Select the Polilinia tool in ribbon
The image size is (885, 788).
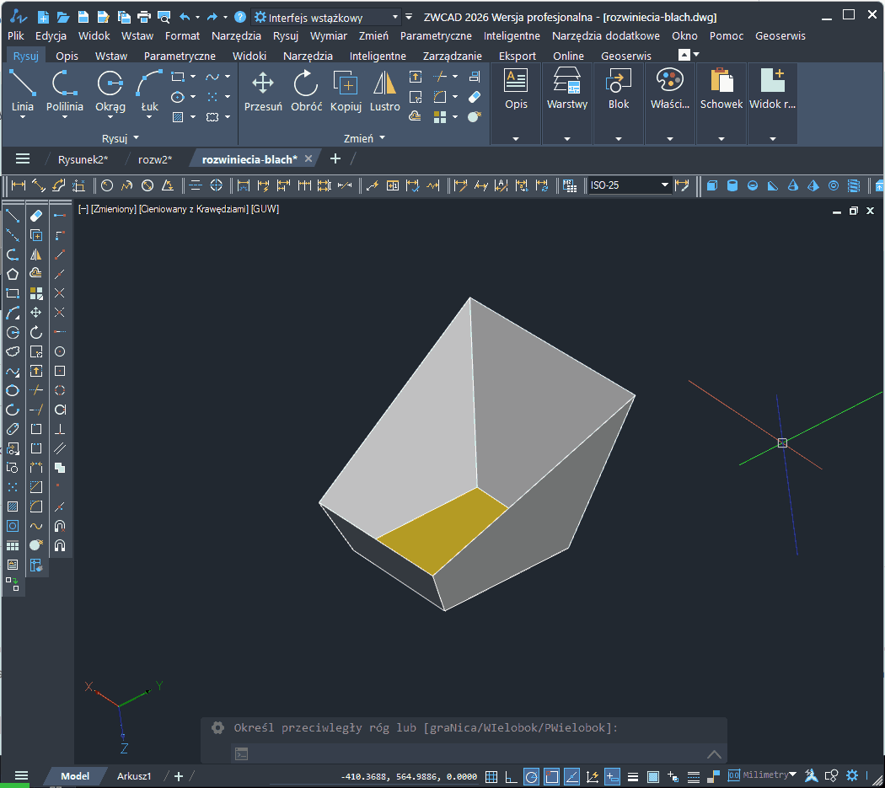coord(64,89)
